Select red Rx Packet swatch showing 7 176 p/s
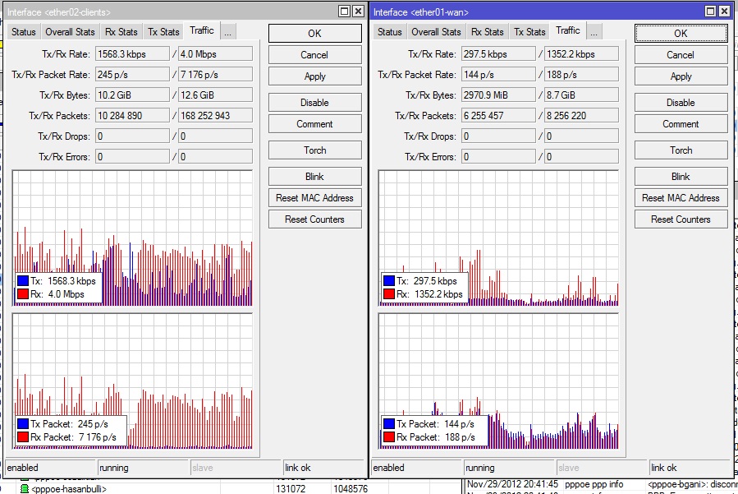The width and height of the screenshot is (738, 494). click(23, 437)
